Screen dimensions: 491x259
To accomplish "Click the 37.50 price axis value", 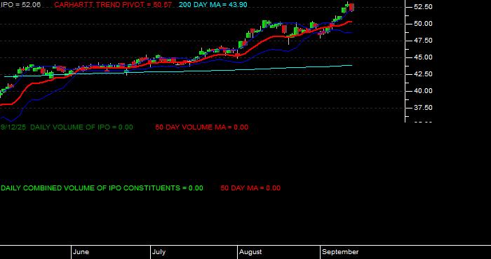I will 423,108.
